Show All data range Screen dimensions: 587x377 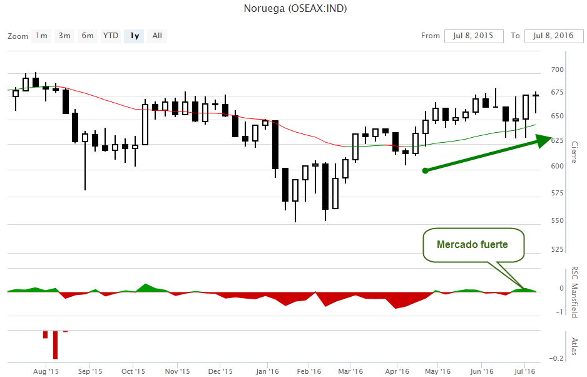(157, 36)
